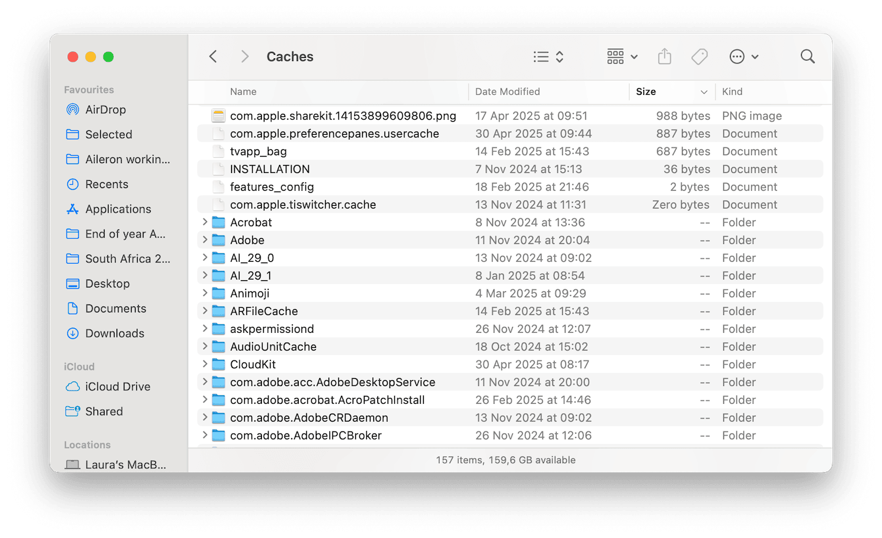Select AirDrop in the sidebar
The width and height of the screenshot is (882, 538).
(x=105, y=109)
